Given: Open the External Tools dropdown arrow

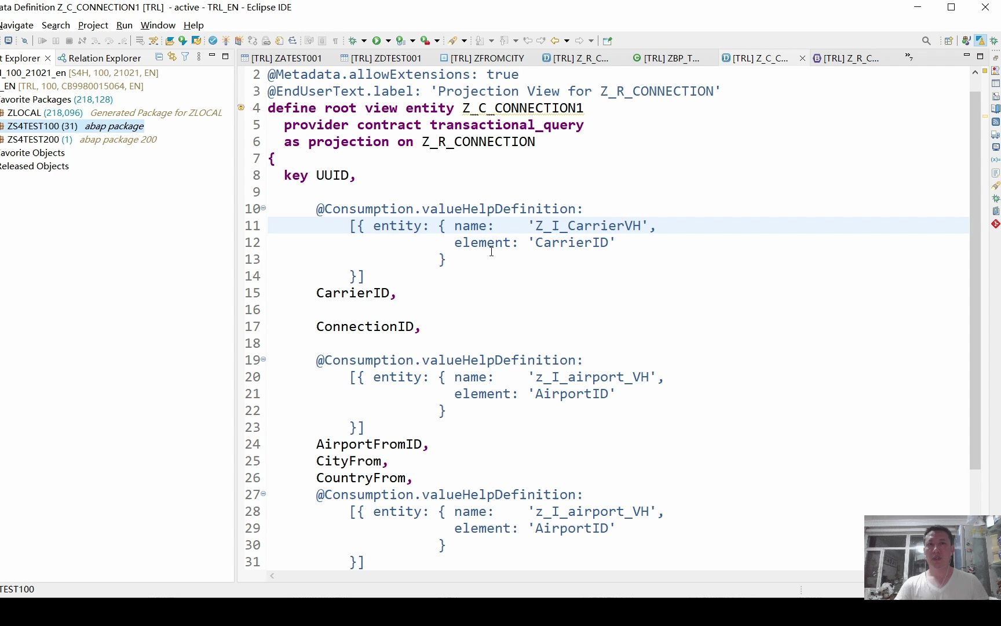Looking at the screenshot, I should [437, 41].
